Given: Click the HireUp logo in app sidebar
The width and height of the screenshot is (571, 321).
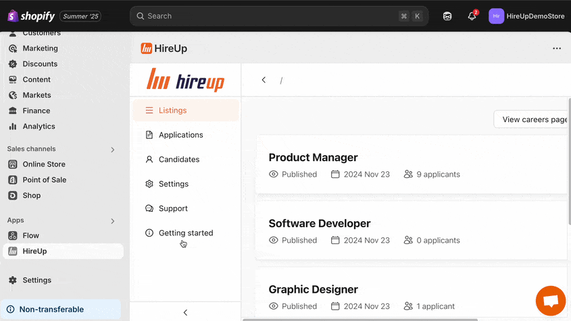Looking at the screenshot, I should [x=185, y=80].
